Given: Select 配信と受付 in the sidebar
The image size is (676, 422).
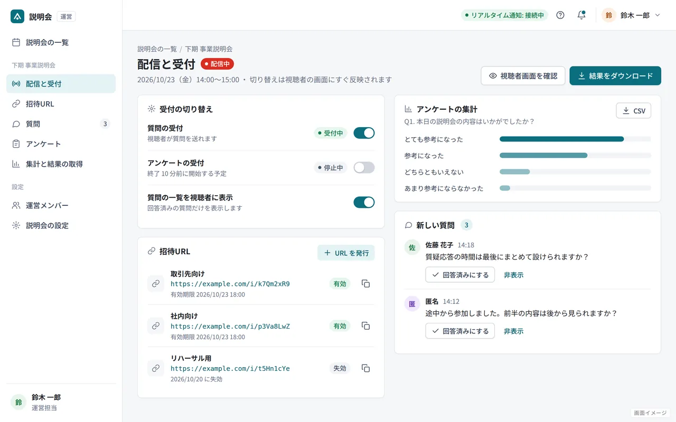Looking at the screenshot, I should pos(61,84).
